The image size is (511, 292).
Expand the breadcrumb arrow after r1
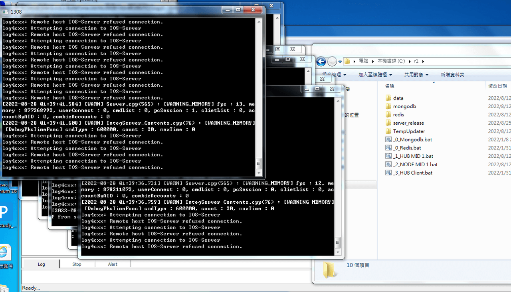(x=423, y=61)
